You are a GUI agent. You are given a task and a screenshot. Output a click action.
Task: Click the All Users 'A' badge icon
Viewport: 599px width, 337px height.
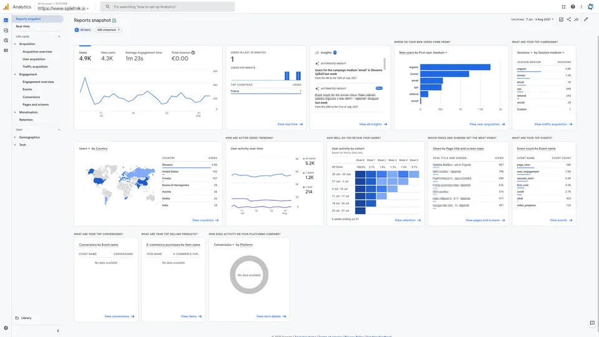(77, 30)
